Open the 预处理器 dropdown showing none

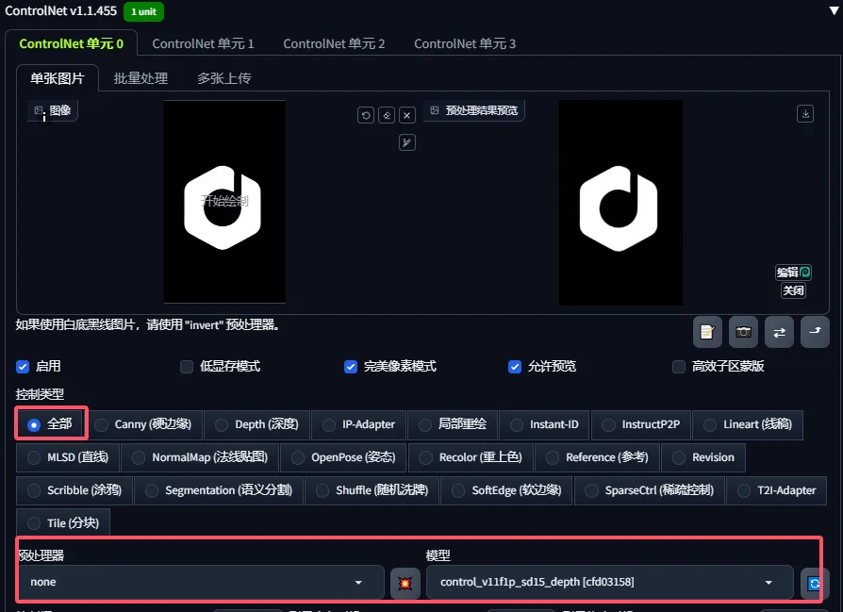pos(201,583)
